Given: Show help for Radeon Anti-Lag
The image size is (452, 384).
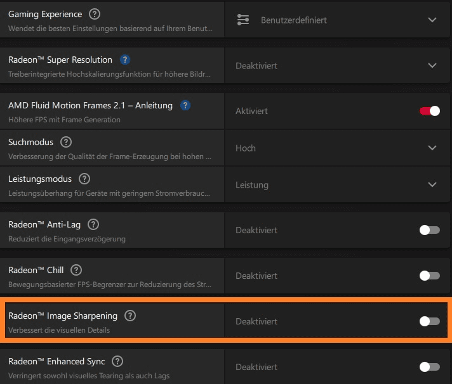Looking at the screenshot, I should click(93, 224).
